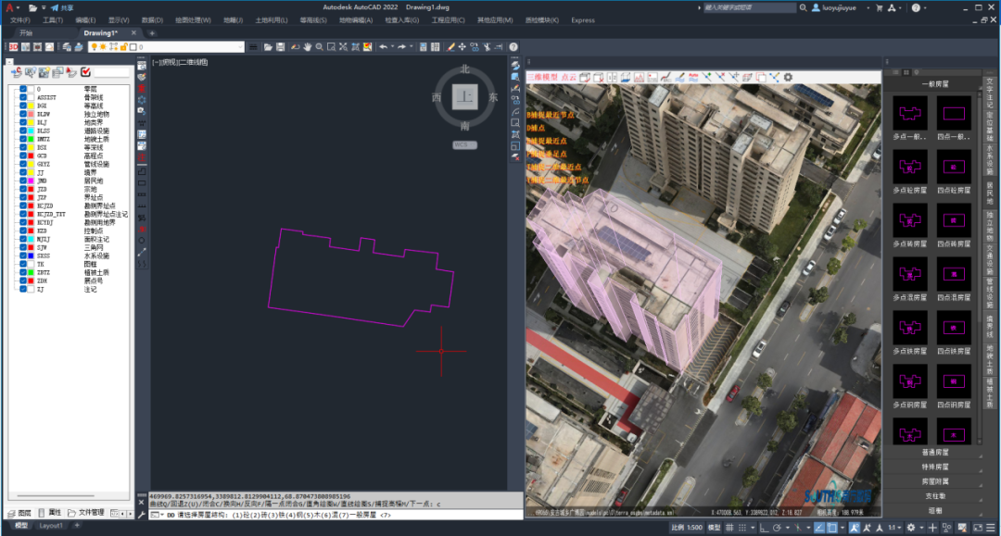Toggle the GCD layer checkbox
Viewport: 1001px width, 536px height.
tap(23, 156)
